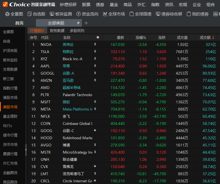
Task: Click LMT row up-down arrow marker
Action: [x=95, y=173]
